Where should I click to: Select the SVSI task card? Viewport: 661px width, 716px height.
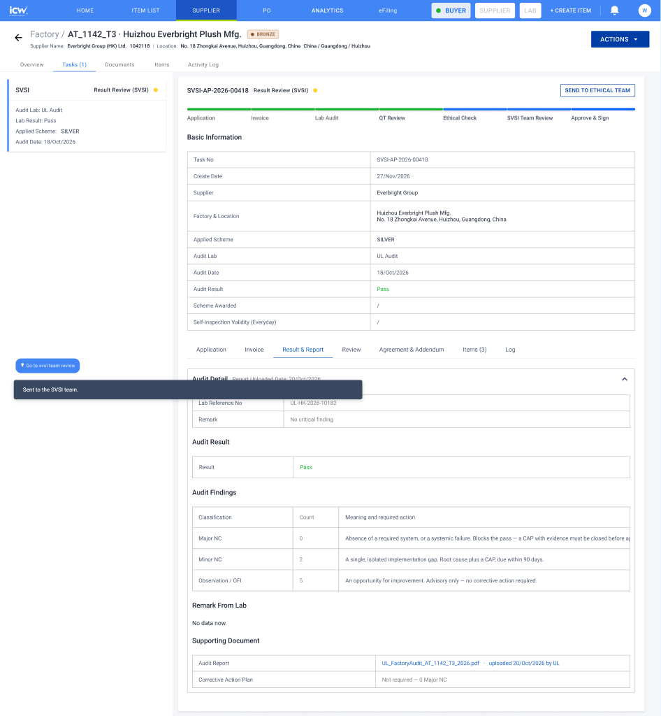pos(87,115)
